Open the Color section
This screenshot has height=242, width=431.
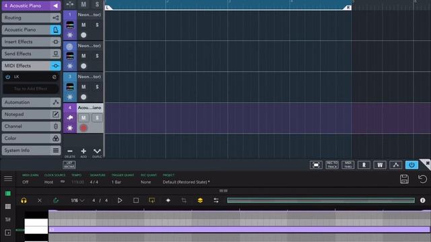32,138
